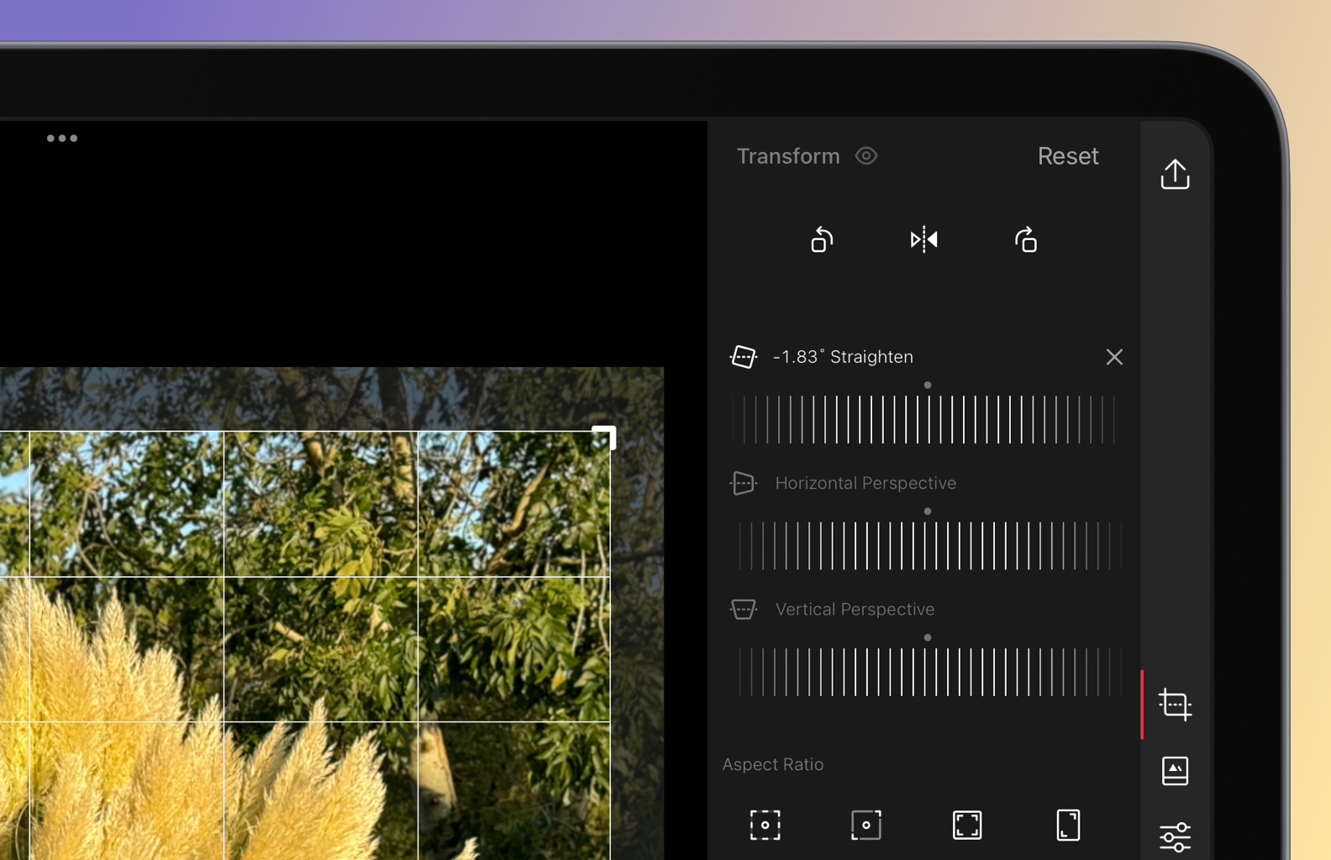Screen dimensions: 1331x860
Task: Rotate image clockwise
Action: click(1026, 240)
